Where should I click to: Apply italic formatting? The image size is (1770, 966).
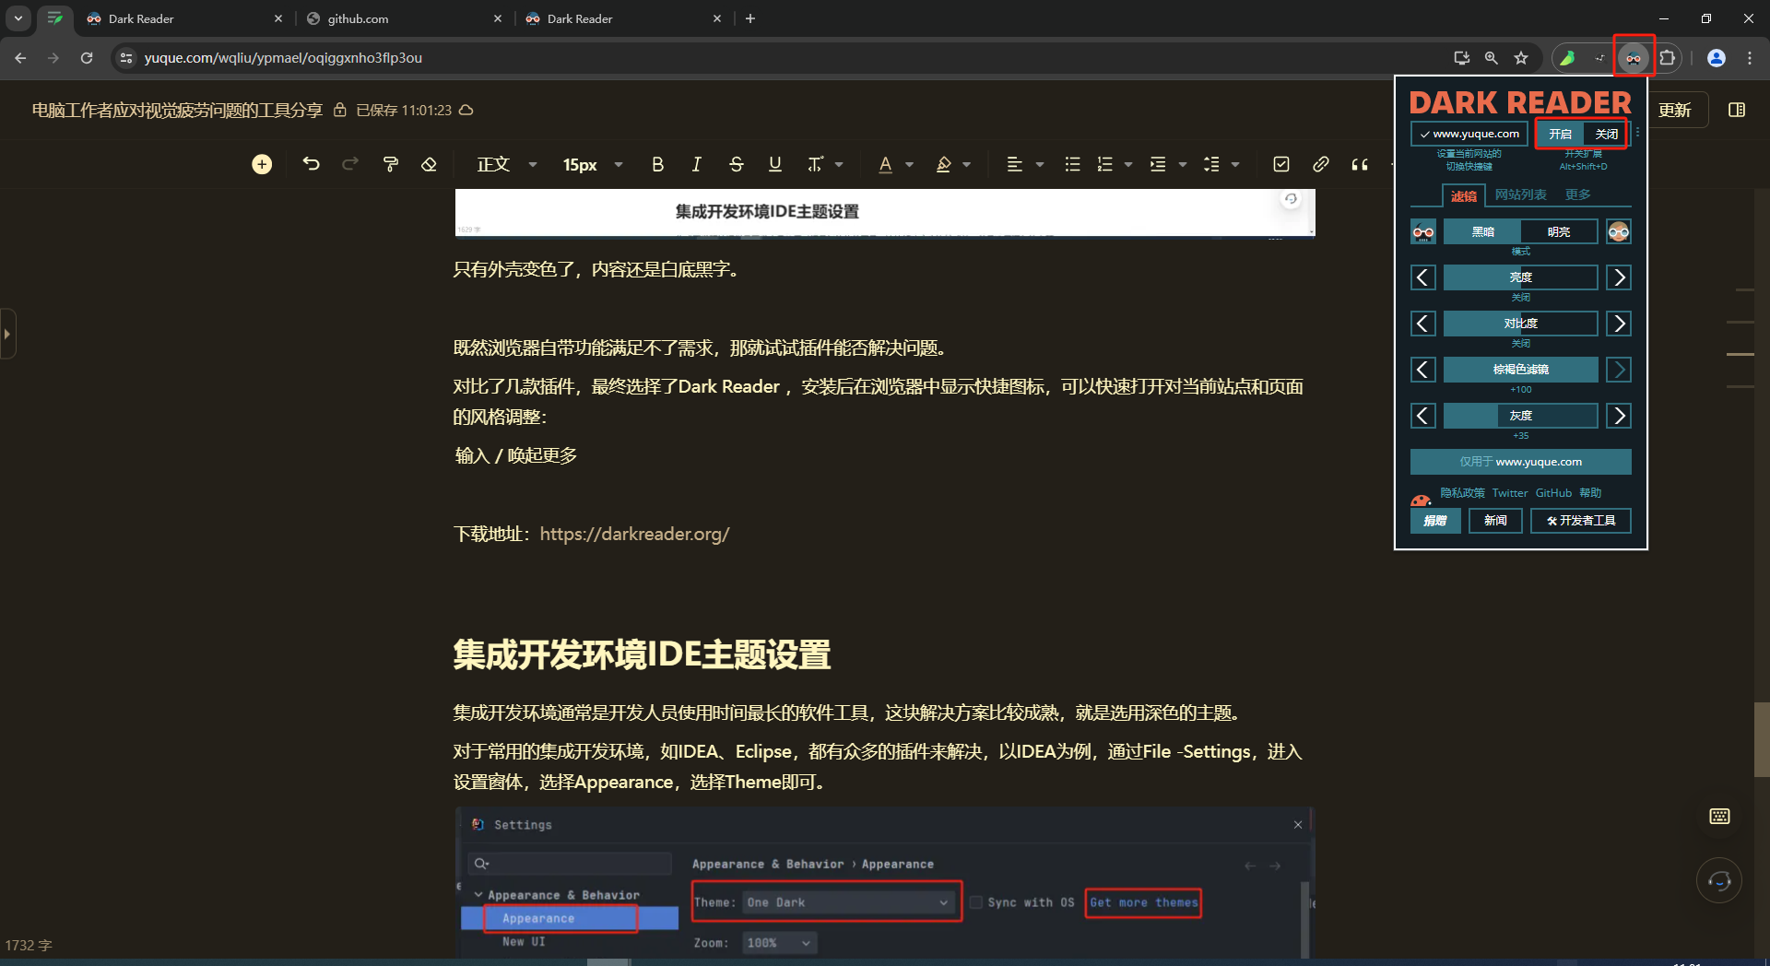click(x=696, y=164)
